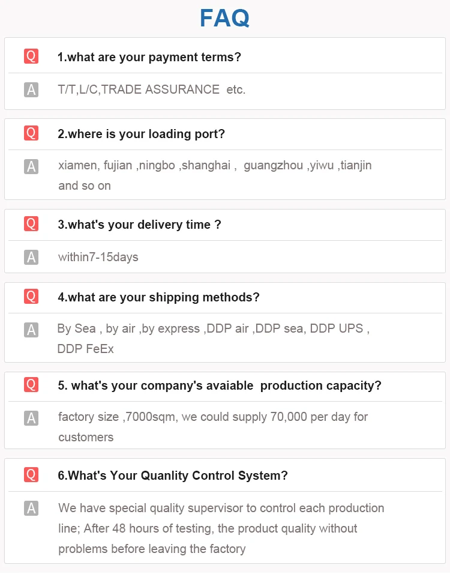Select the red Q icon for production capacity question
450x583 pixels.
pyautogui.click(x=31, y=384)
